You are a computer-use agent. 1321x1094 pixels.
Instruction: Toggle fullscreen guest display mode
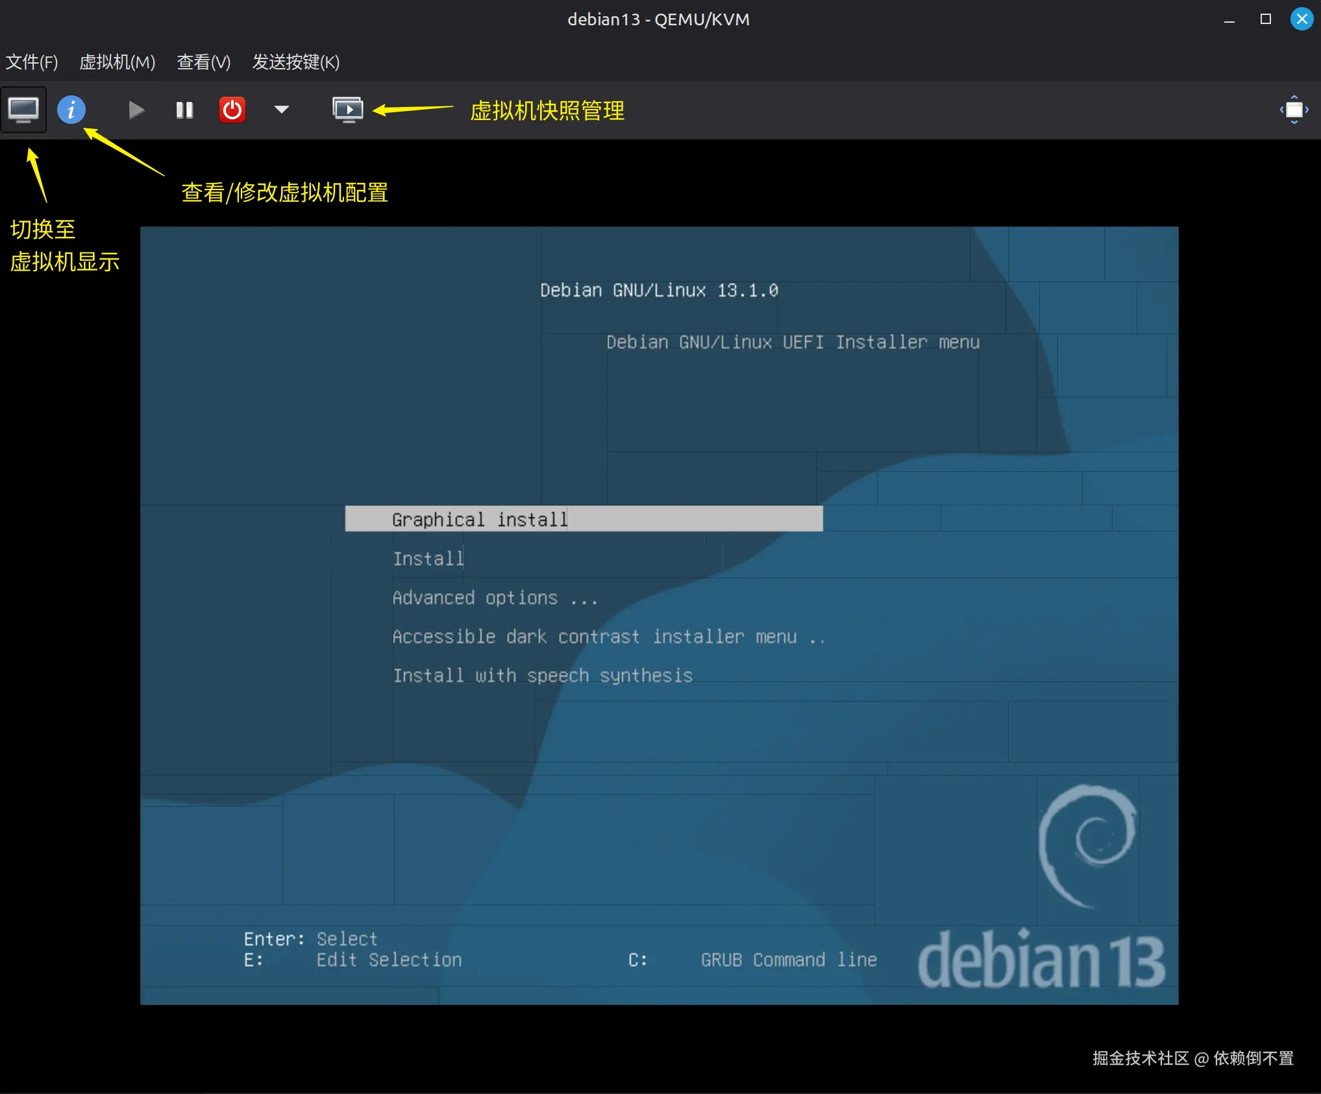pos(1294,110)
